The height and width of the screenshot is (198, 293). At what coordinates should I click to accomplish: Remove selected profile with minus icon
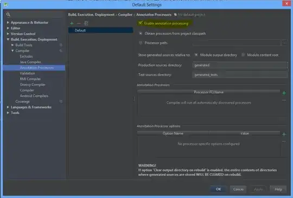pyautogui.click(x=79, y=23)
